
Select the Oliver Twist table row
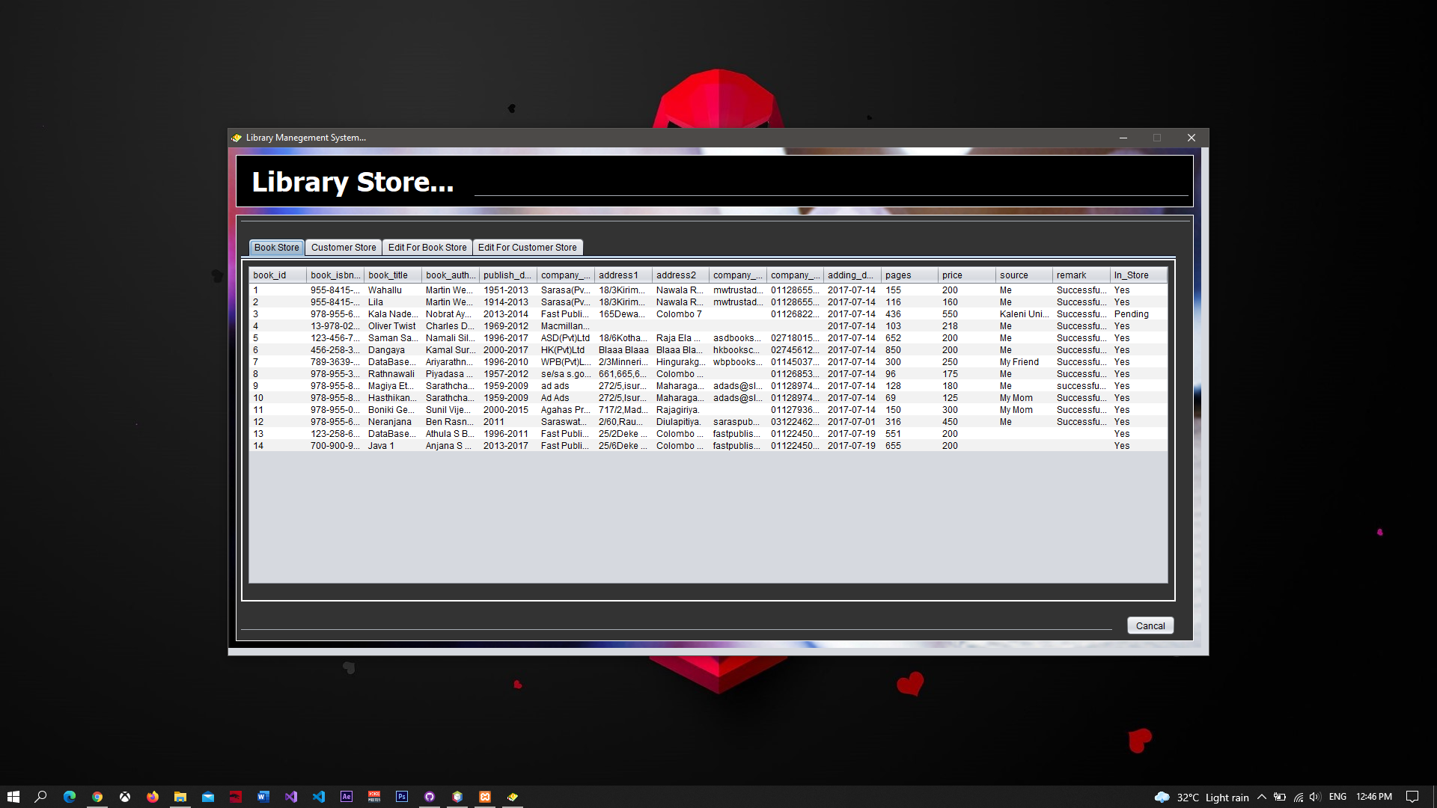[x=391, y=326]
